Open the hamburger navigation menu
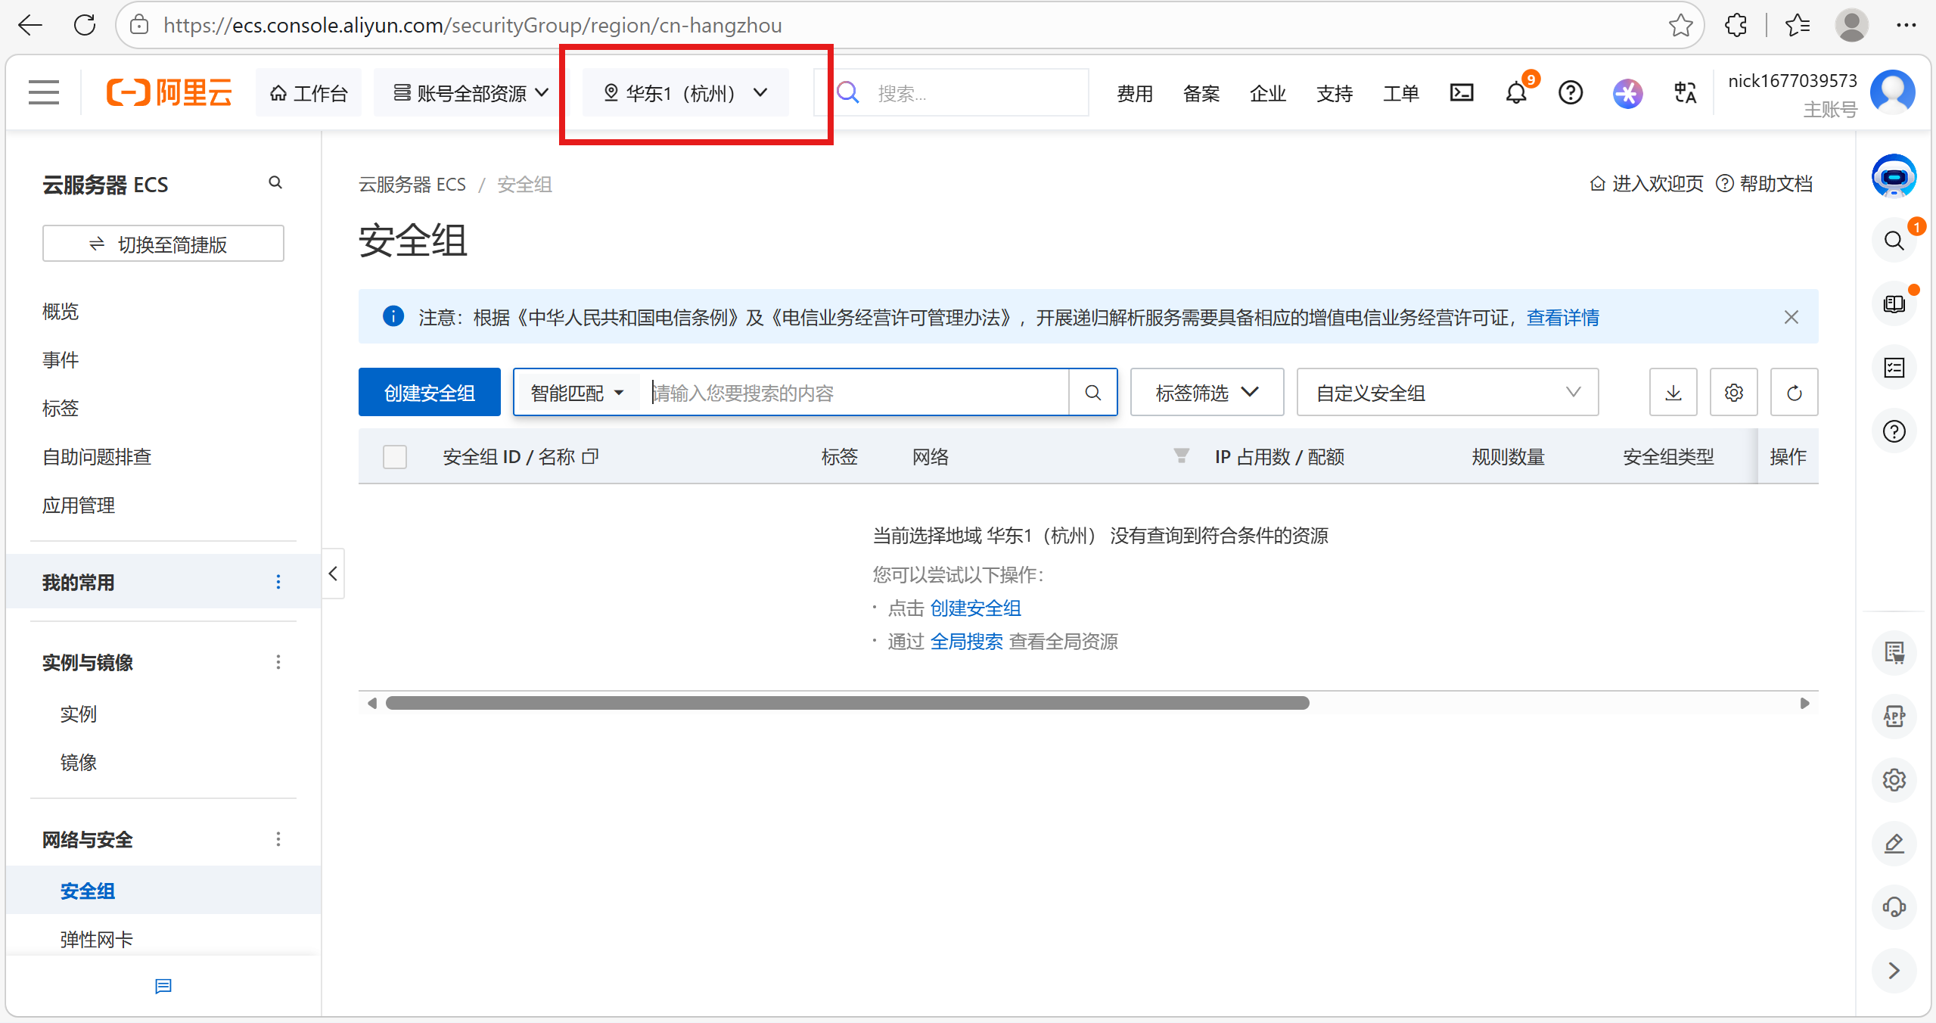 (44, 92)
